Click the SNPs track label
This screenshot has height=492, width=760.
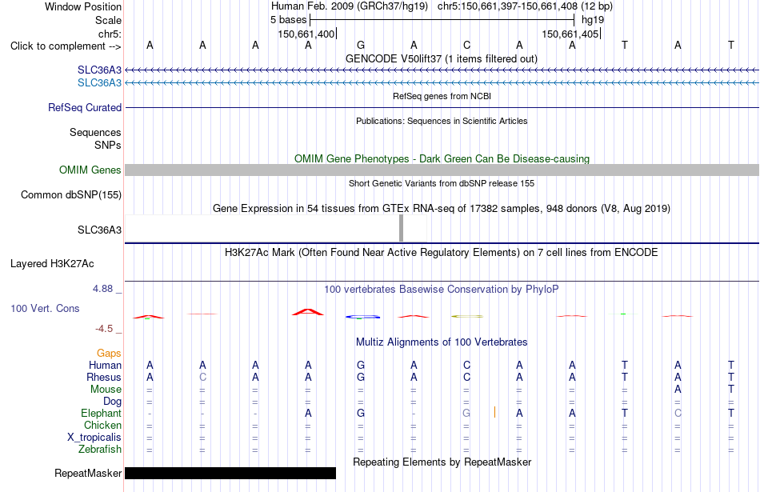pos(108,145)
